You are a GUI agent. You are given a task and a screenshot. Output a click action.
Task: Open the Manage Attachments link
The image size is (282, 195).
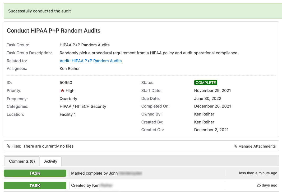257,146
